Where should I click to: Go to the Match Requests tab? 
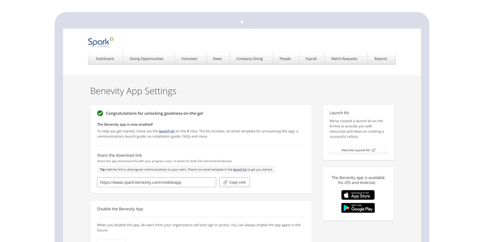pyautogui.click(x=344, y=59)
